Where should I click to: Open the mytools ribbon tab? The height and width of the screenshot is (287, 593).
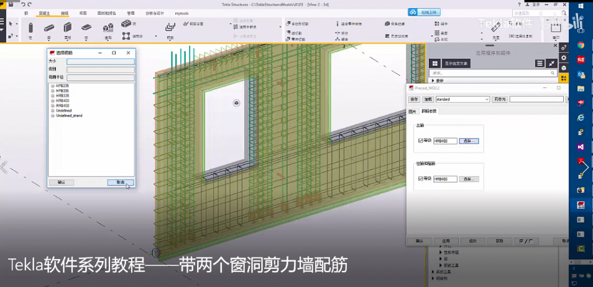182,13
